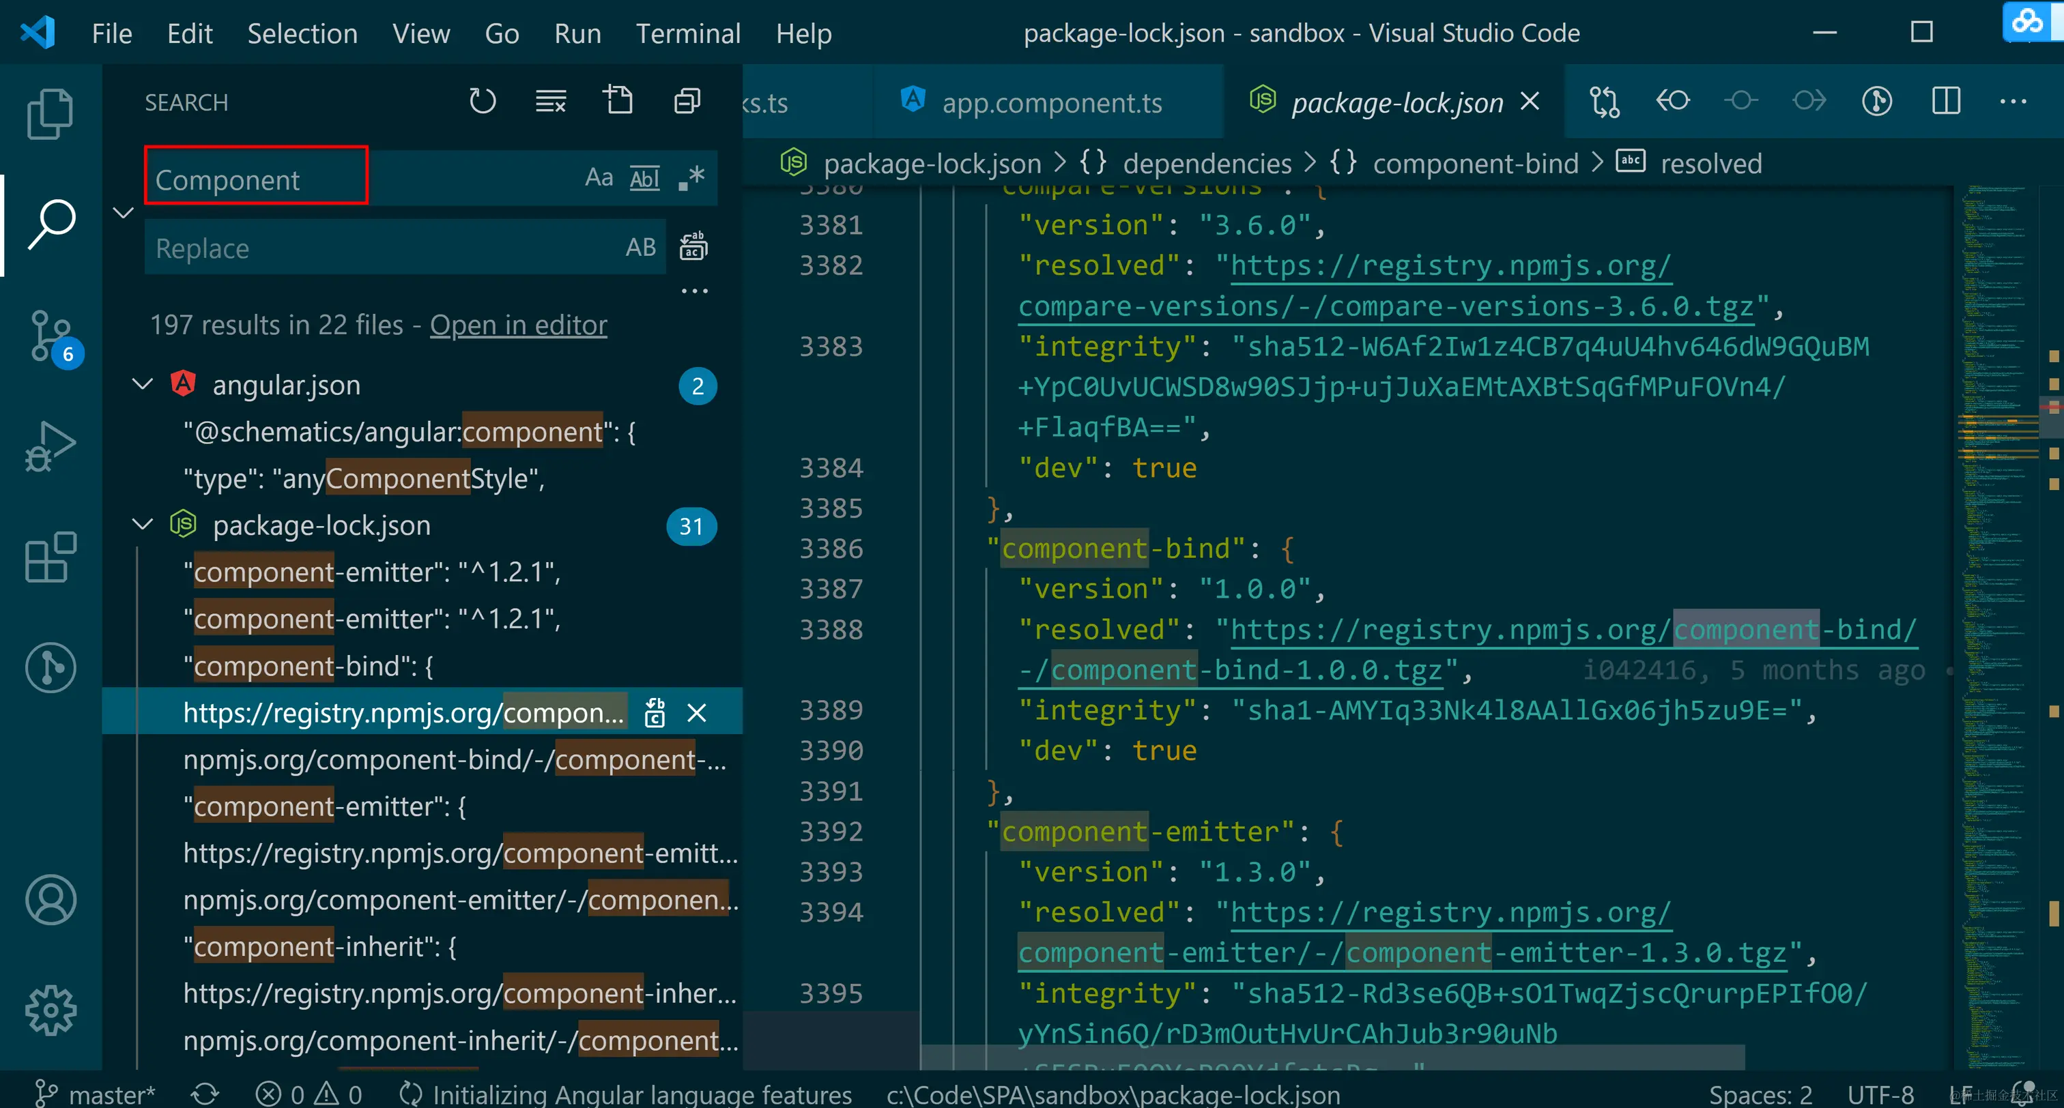Switch to app.component.ts tab
Image resolution: width=2064 pixels, height=1108 pixels.
click(1050, 102)
